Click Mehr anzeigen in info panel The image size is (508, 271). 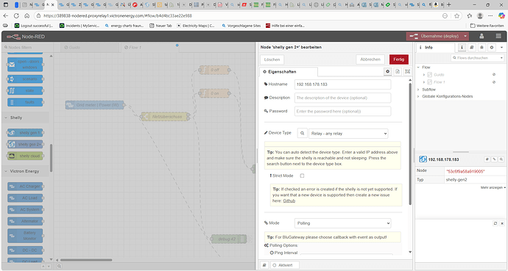(493, 187)
